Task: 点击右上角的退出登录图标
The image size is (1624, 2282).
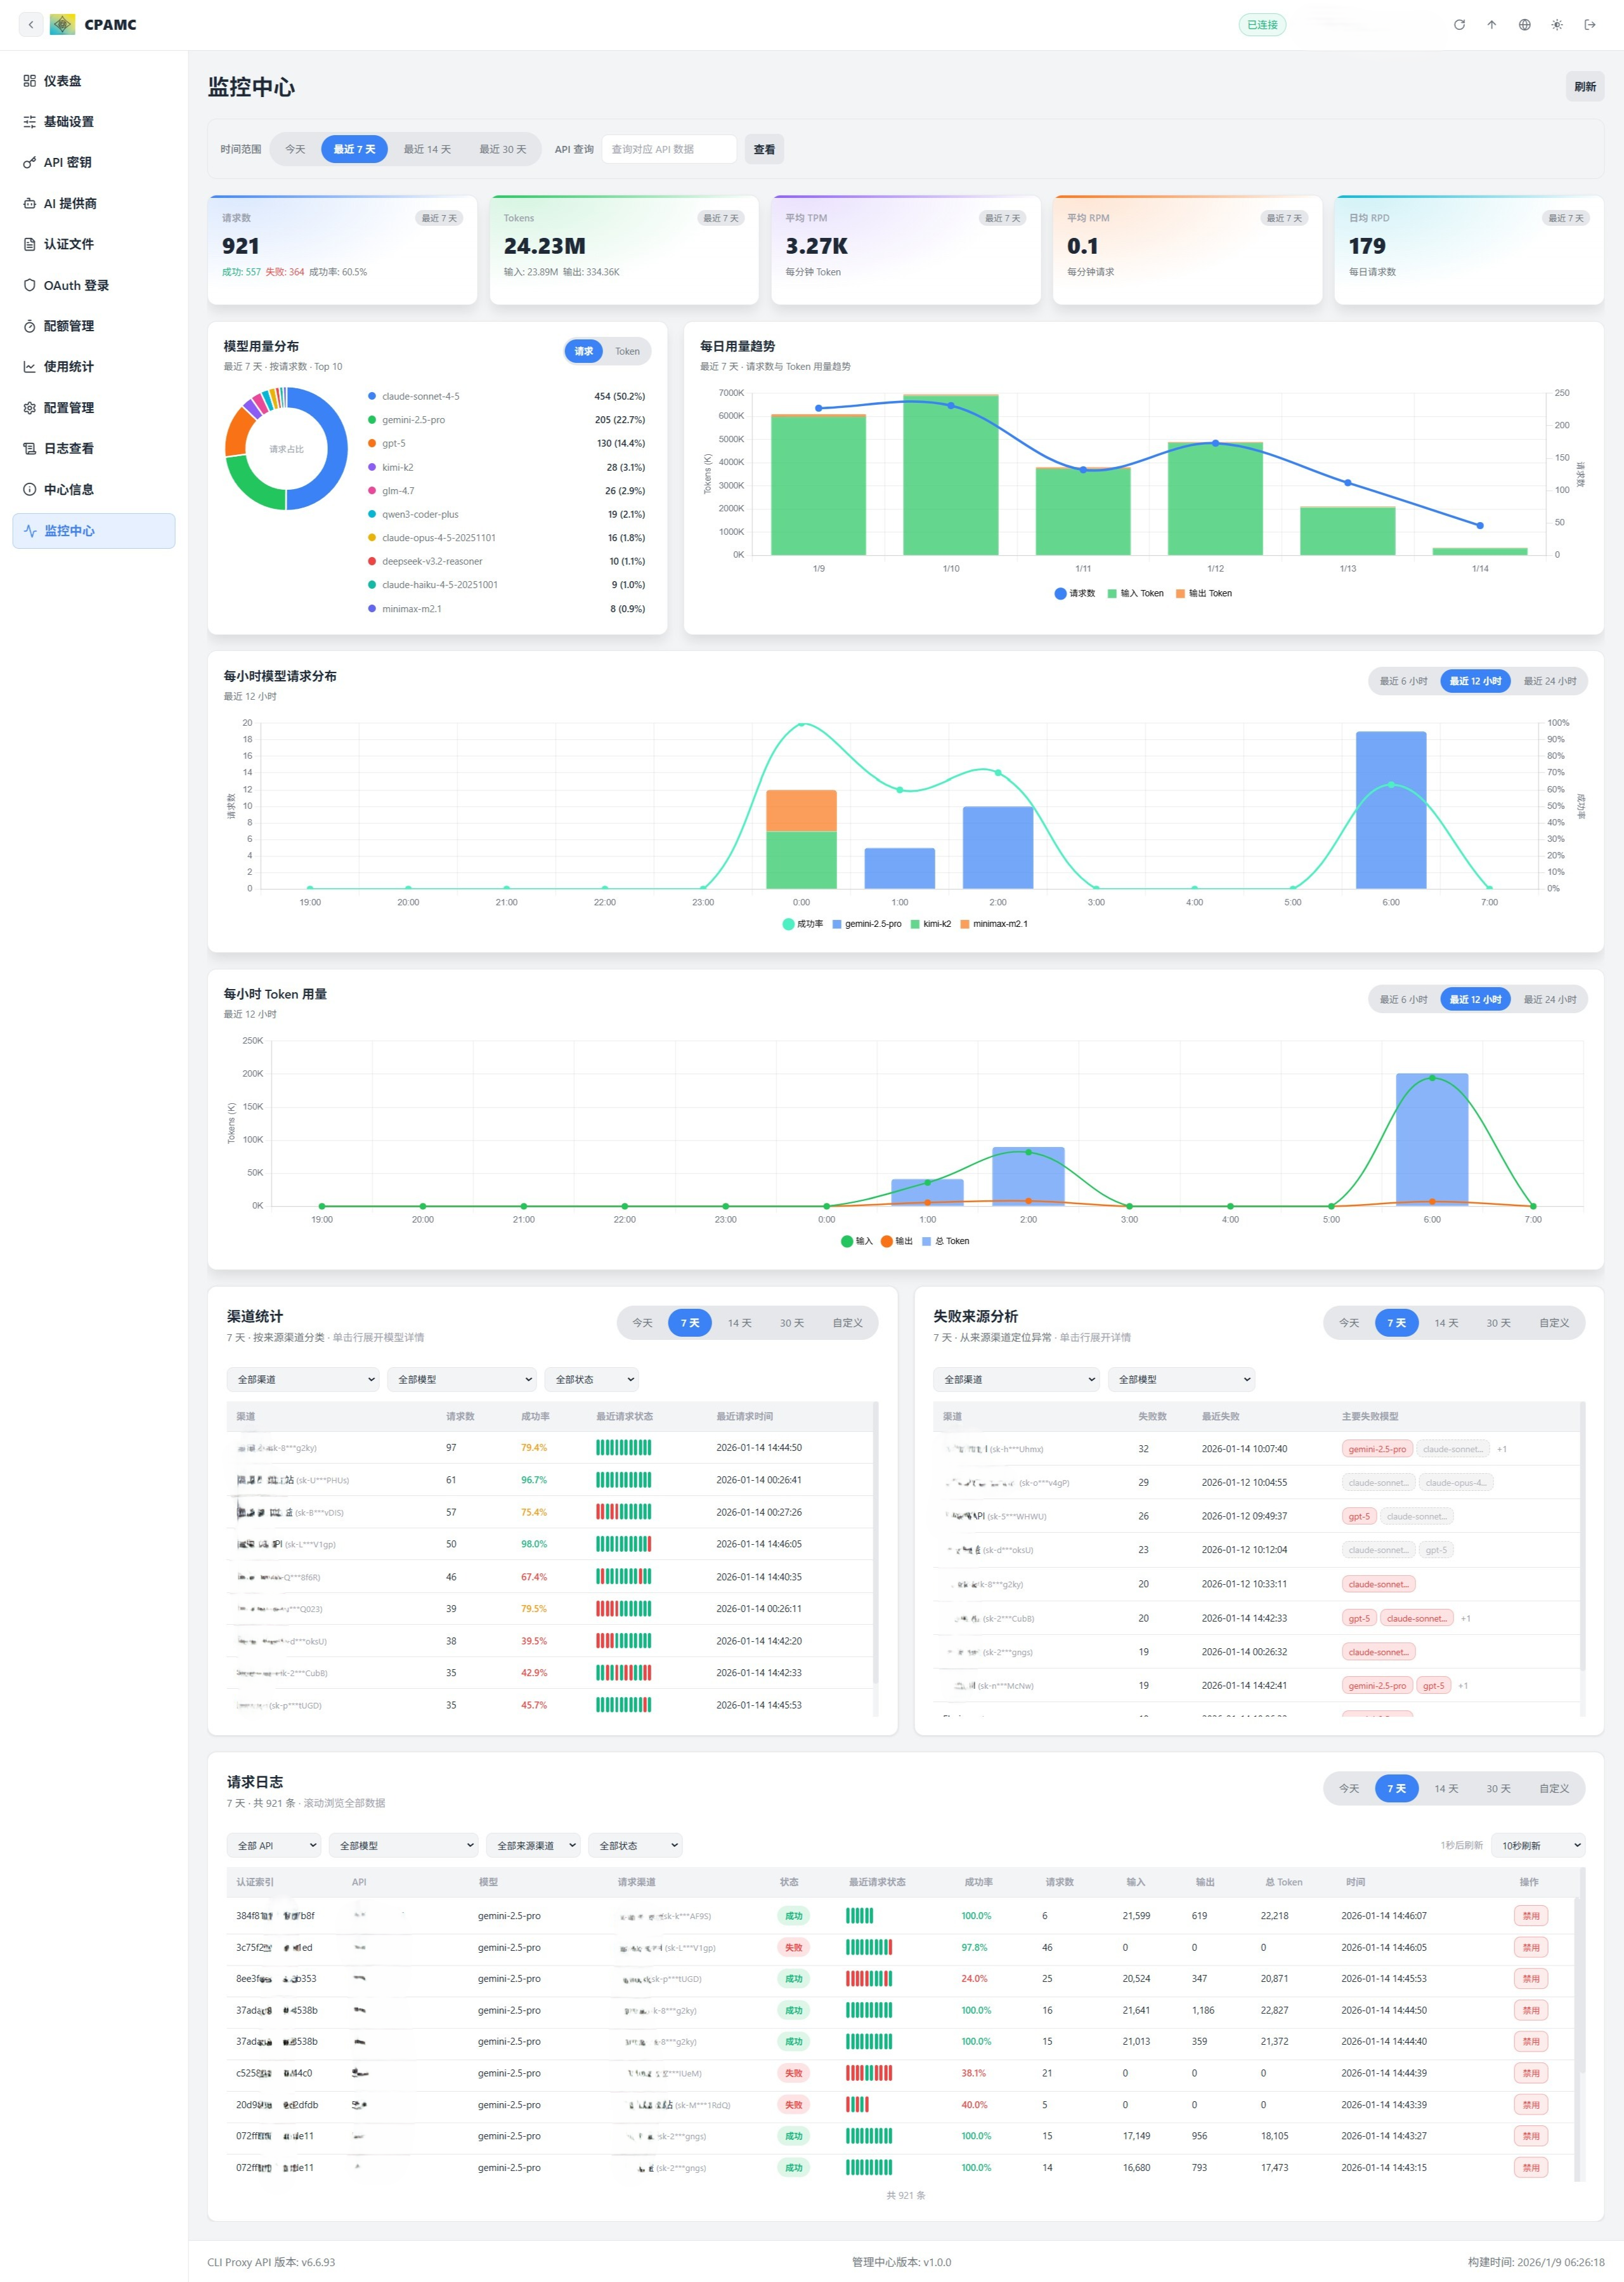Action: 1589,24
